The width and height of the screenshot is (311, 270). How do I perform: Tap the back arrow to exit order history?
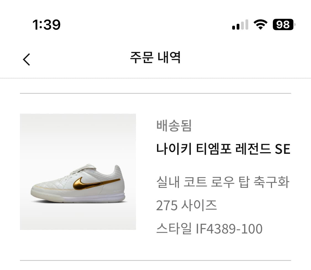click(27, 59)
